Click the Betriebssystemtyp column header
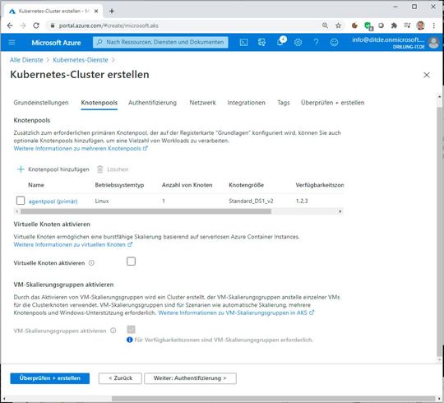Screen dimensions: 444x403 click(x=119, y=185)
